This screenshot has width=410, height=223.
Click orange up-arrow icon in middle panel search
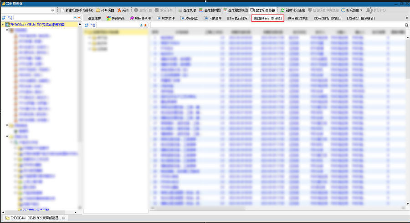point(145,25)
